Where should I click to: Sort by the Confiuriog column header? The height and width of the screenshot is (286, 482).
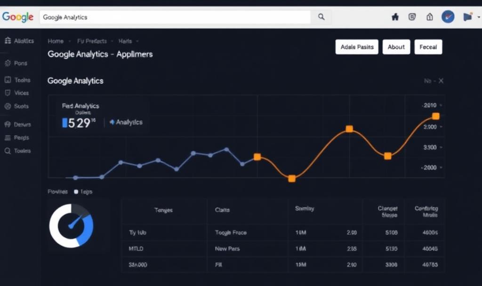pyautogui.click(x=426, y=212)
